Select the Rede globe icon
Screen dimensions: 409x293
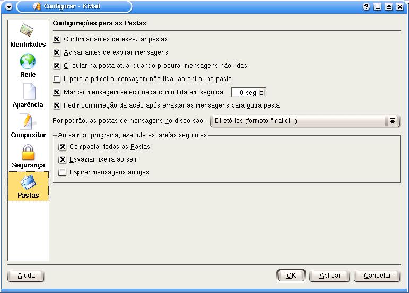[x=28, y=61]
